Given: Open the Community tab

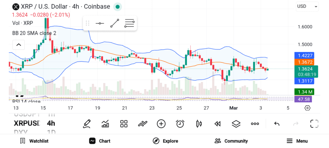Looking at the screenshot, I should (231, 141).
